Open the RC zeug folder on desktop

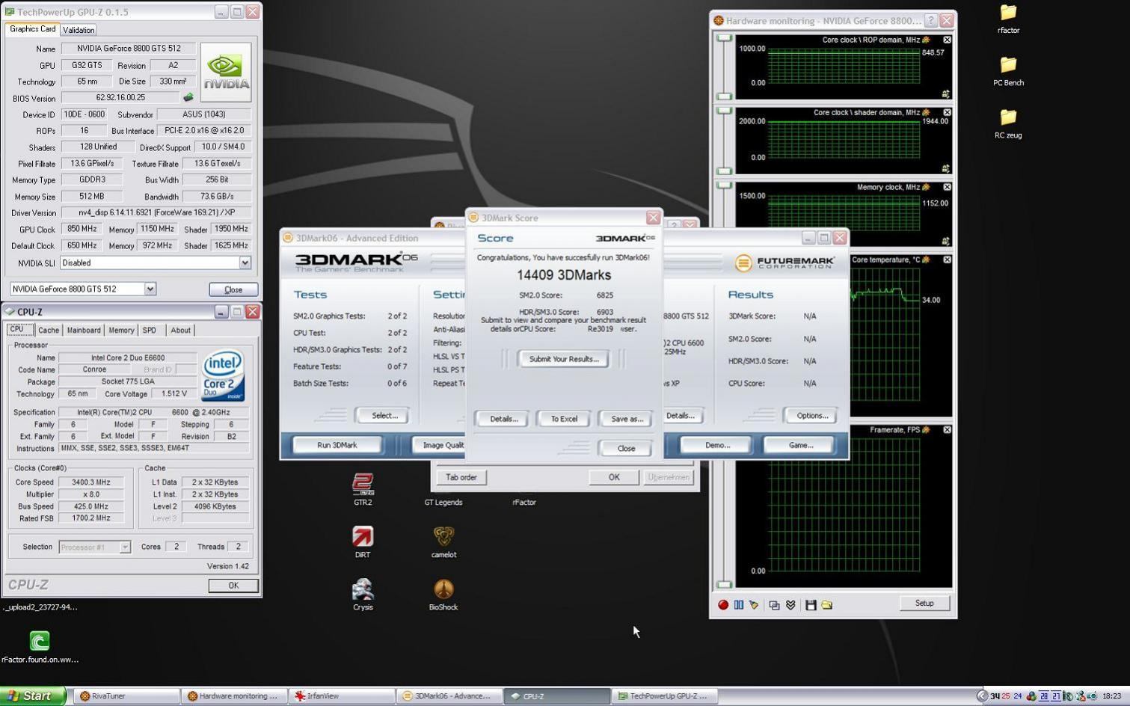pyautogui.click(x=1008, y=123)
